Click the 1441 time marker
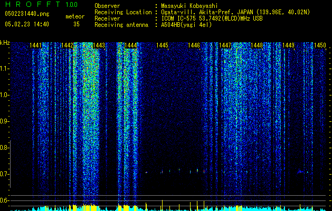 point(35,45)
